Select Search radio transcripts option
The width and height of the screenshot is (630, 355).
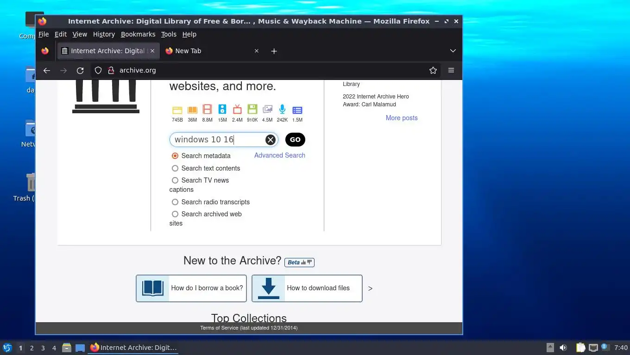point(175,202)
